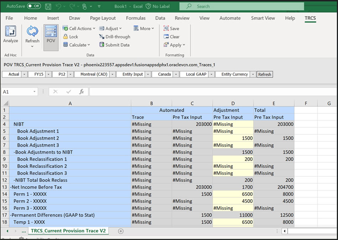This screenshot has height=240, width=338.
Task: Click the Clear icon in Formatting group
Action: [x=172, y=37]
